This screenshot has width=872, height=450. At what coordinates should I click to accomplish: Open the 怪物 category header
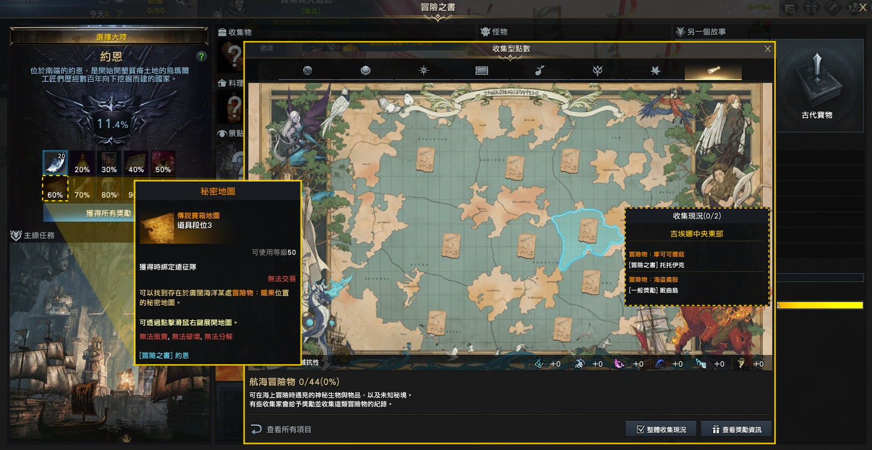click(x=494, y=32)
